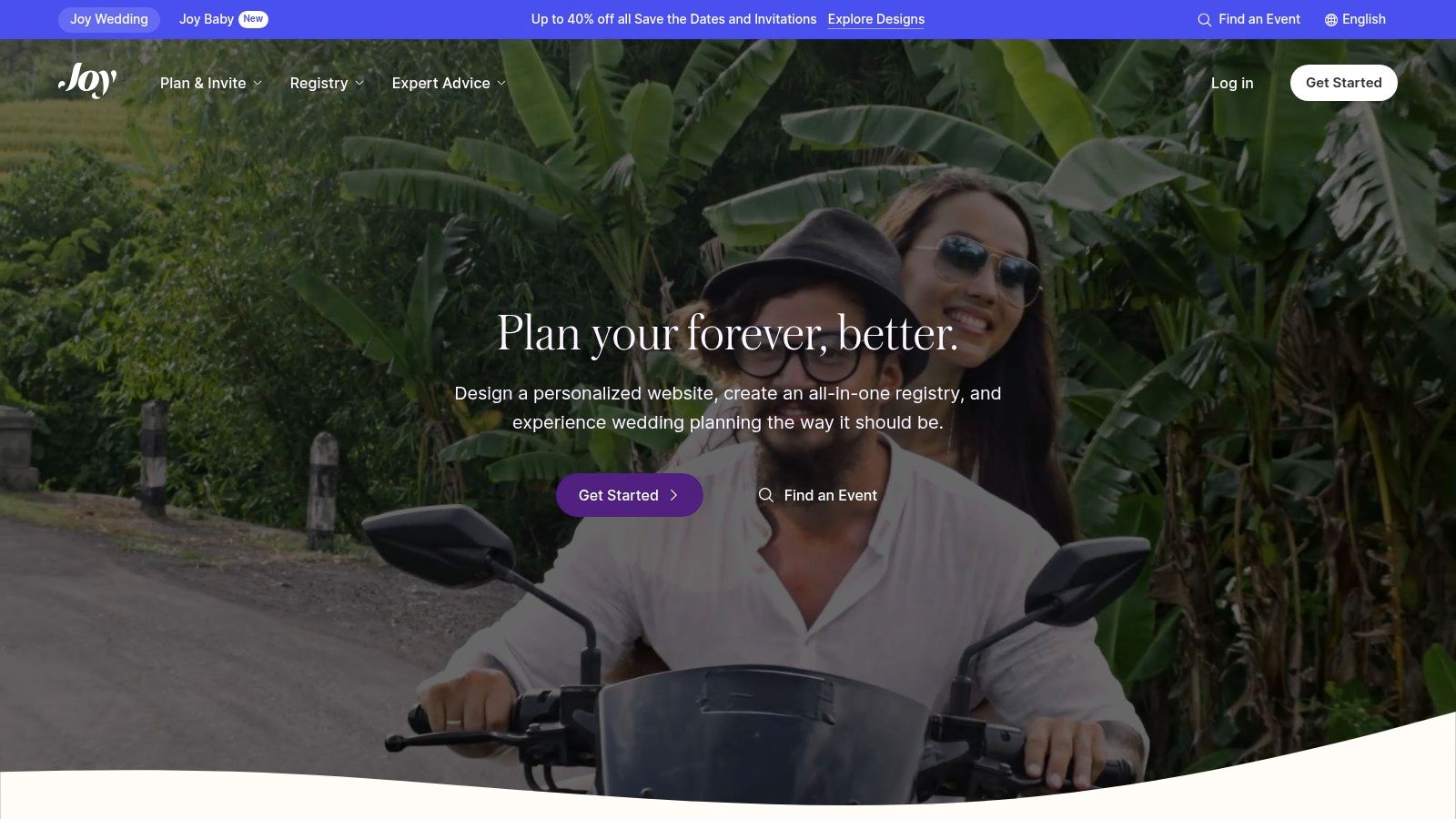Click the globe icon next to English
This screenshot has height=819, width=1456.
click(x=1330, y=20)
